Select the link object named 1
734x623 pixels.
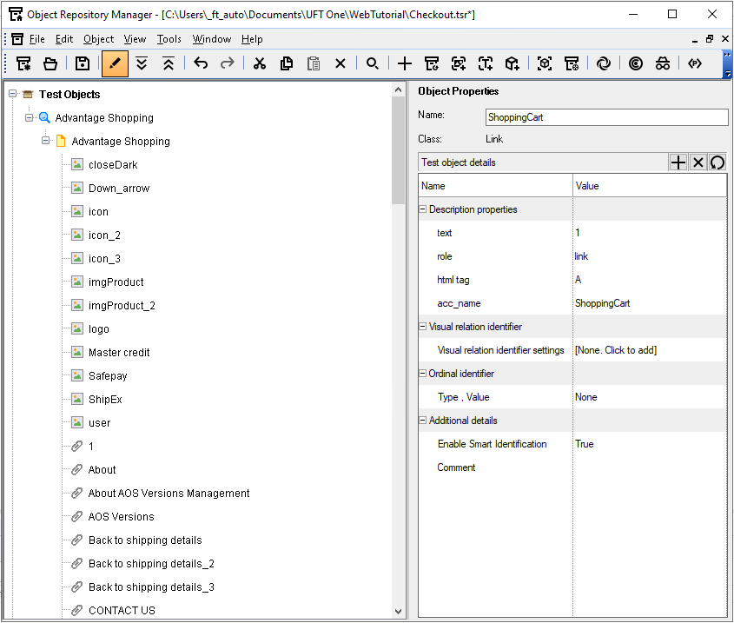[91, 446]
